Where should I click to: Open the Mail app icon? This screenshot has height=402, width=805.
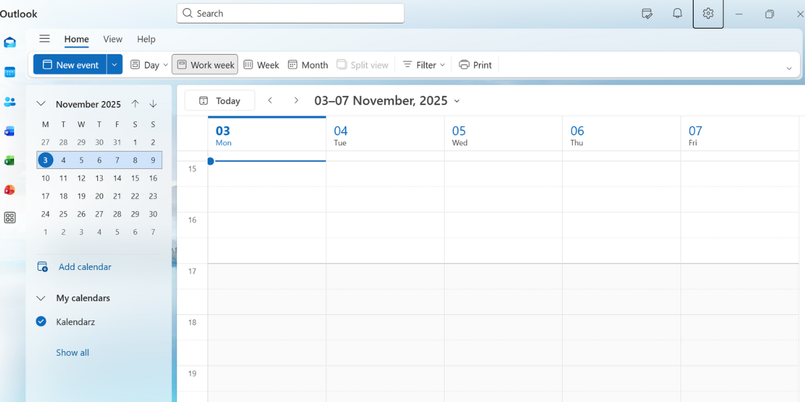click(9, 42)
